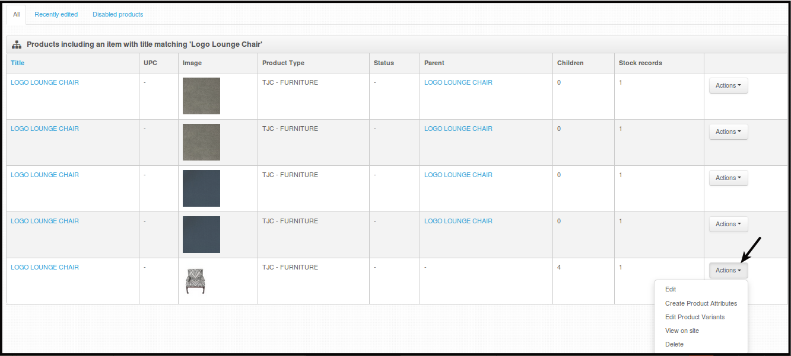The image size is (791, 356).
Task: Click the UPC column header
Action: pyautogui.click(x=151, y=63)
